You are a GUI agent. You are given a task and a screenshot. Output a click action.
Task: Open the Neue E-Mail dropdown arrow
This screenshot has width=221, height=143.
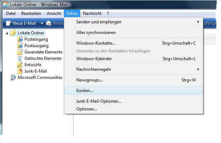(42, 23)
